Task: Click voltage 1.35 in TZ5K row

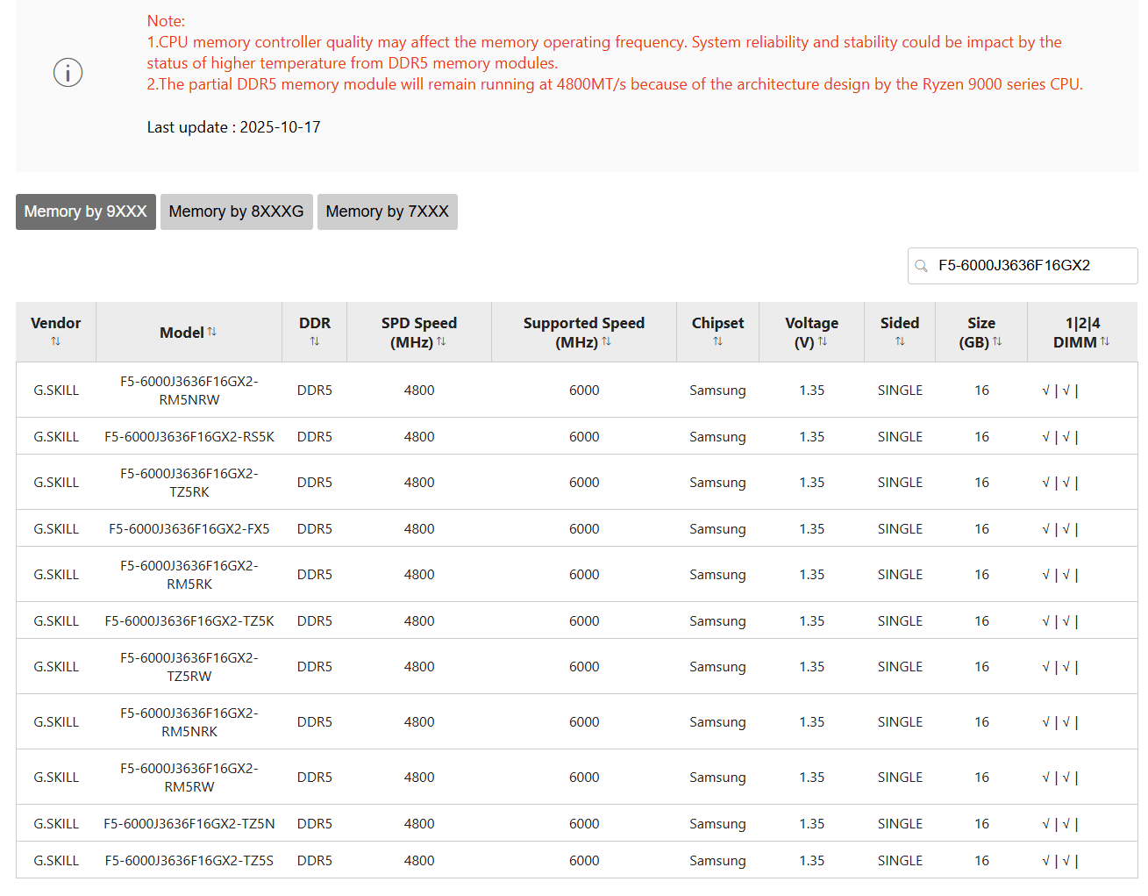Action: tap(812, 621)
